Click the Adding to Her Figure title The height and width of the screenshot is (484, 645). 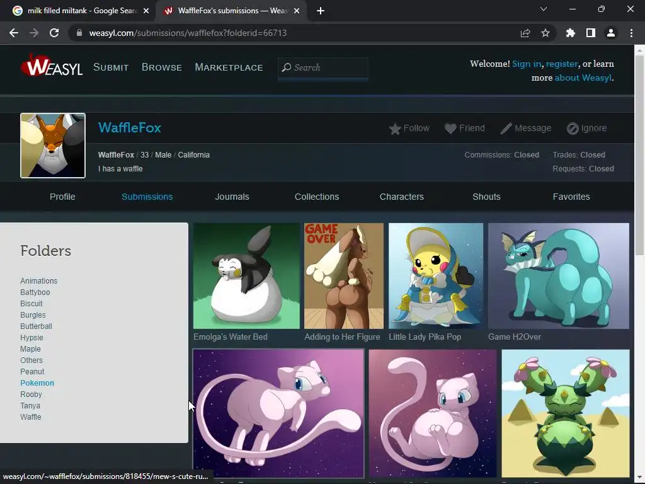tap(342, 337)
